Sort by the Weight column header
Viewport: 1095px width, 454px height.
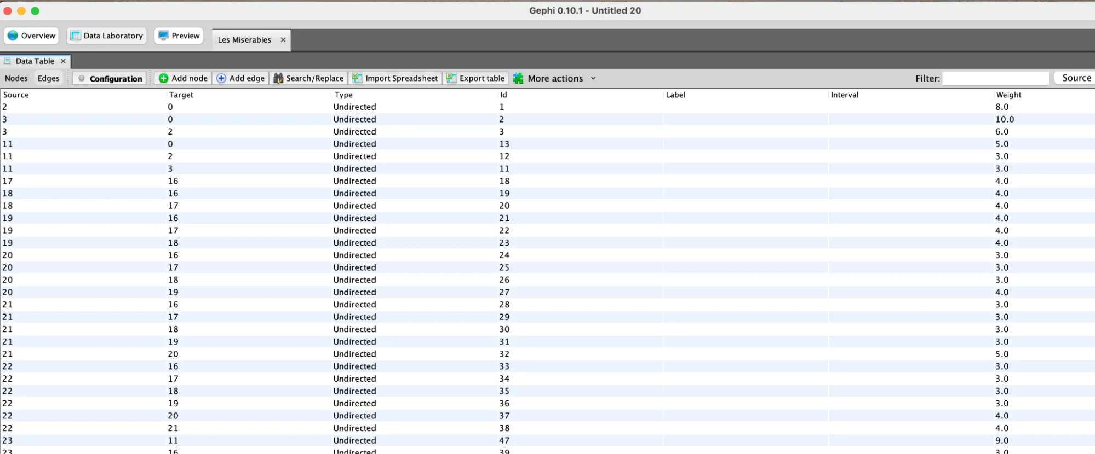(x=1008, y=95)
